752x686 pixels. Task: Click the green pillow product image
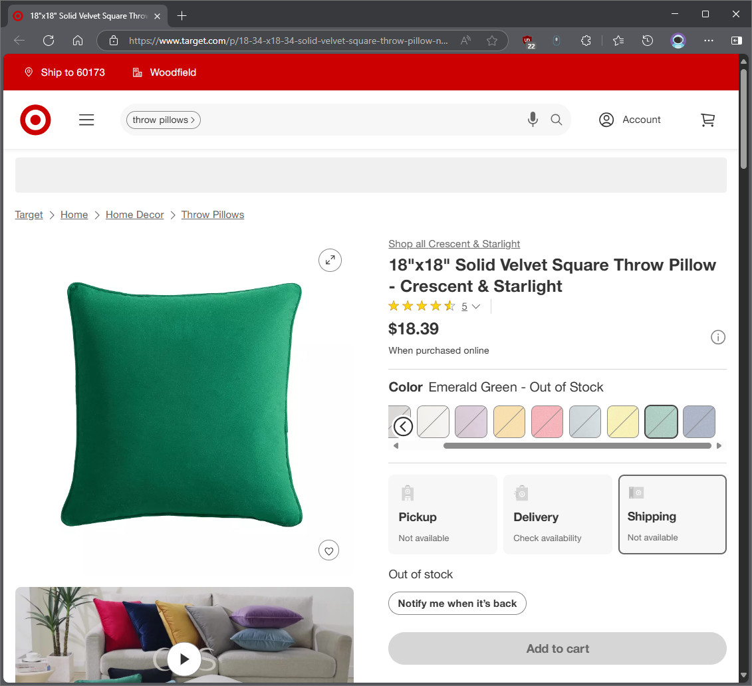[x=182, y=405]
